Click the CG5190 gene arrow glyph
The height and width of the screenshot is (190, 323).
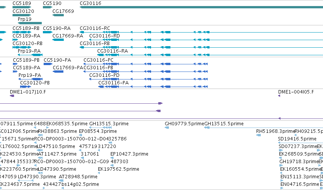click(47, 7)
